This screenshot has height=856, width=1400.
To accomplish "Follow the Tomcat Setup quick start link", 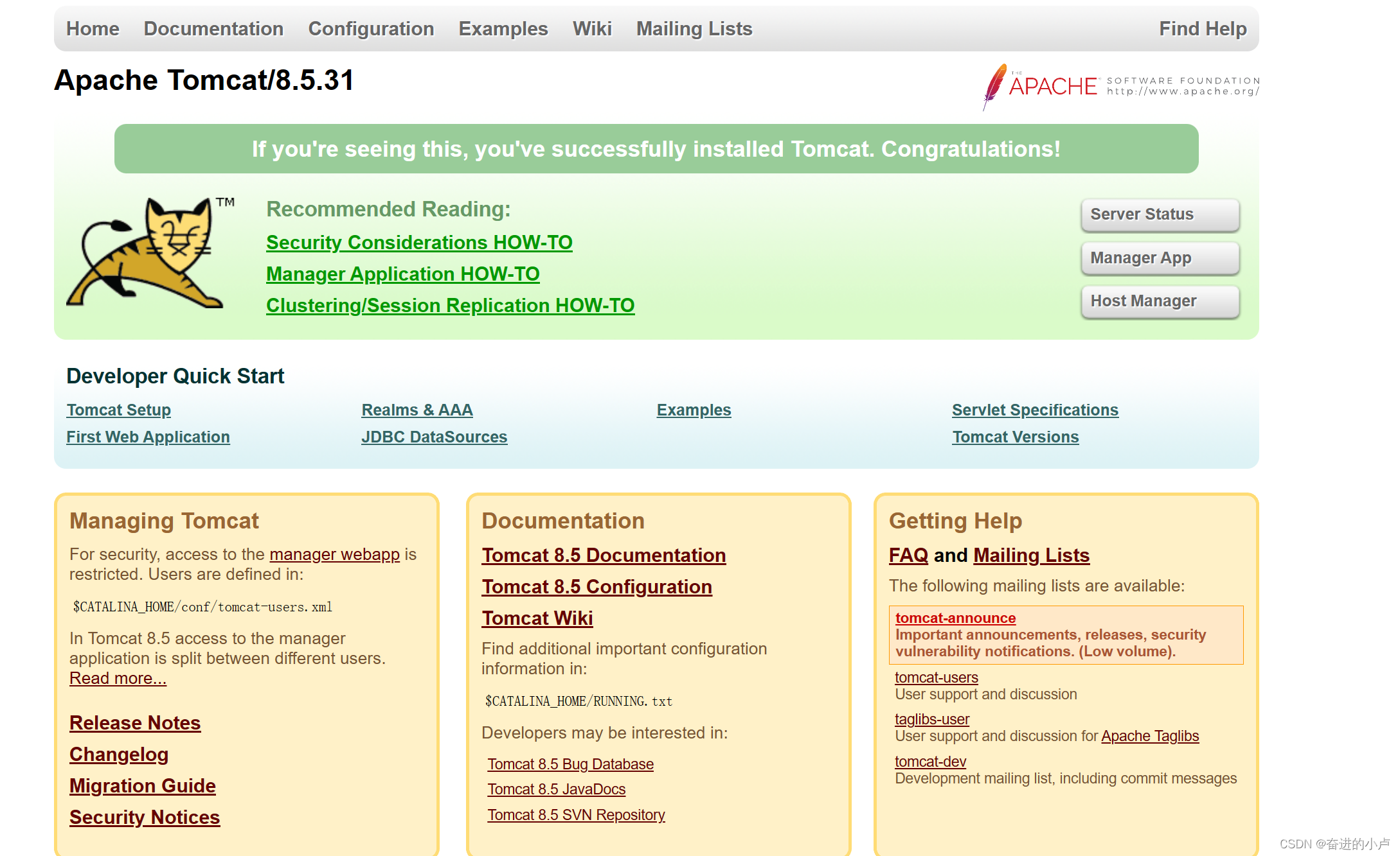I will click(118, 410).
